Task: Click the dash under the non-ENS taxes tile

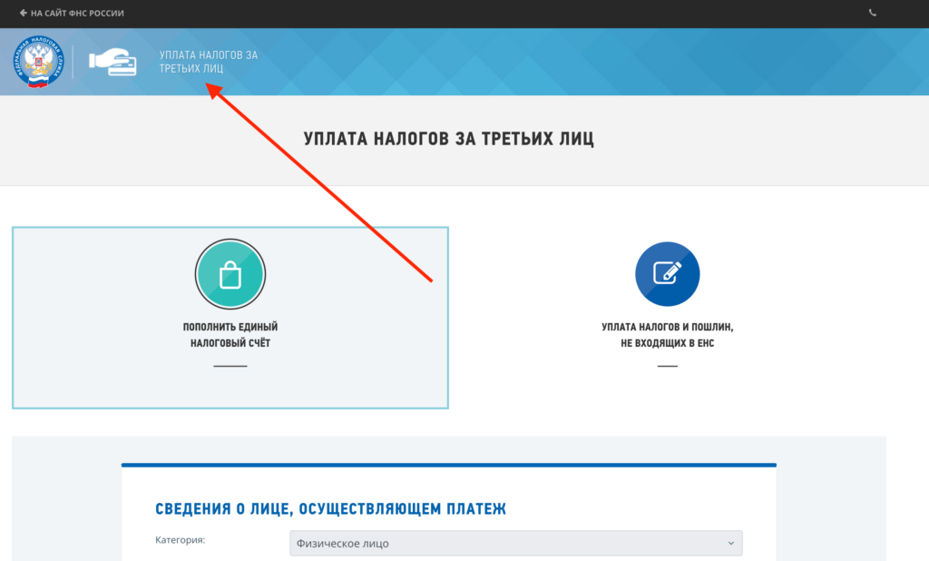Action: (667, 366)
